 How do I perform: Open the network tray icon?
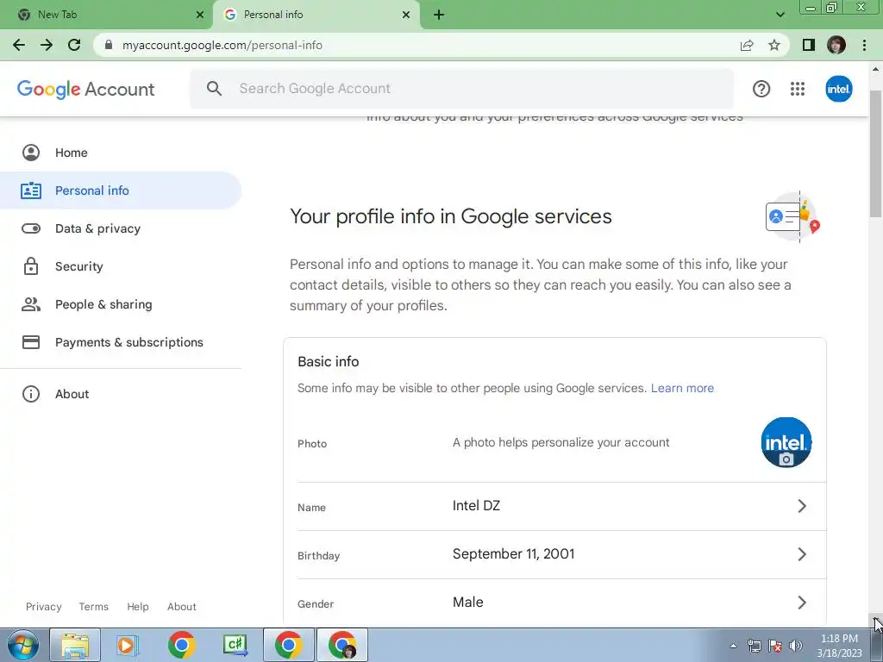point(754,646)
